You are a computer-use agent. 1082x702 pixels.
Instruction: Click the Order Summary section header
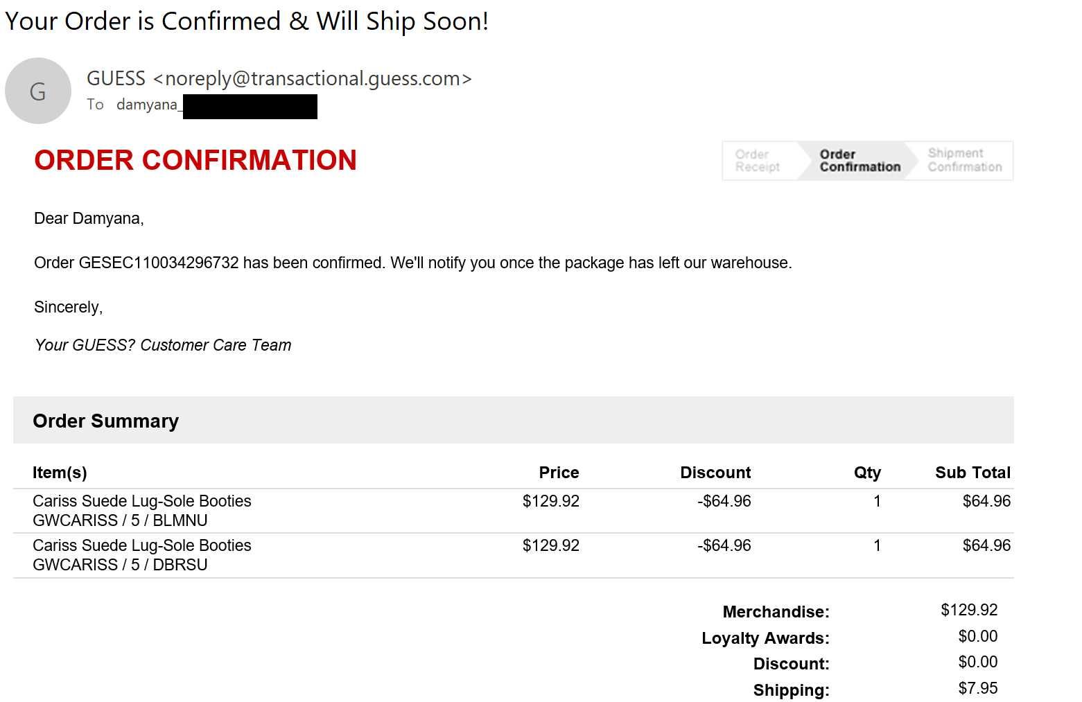(x=514, y=421)
